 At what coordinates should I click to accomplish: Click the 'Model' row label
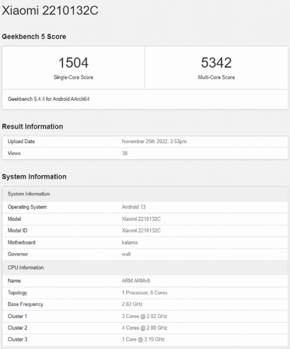tap(14, 219)
